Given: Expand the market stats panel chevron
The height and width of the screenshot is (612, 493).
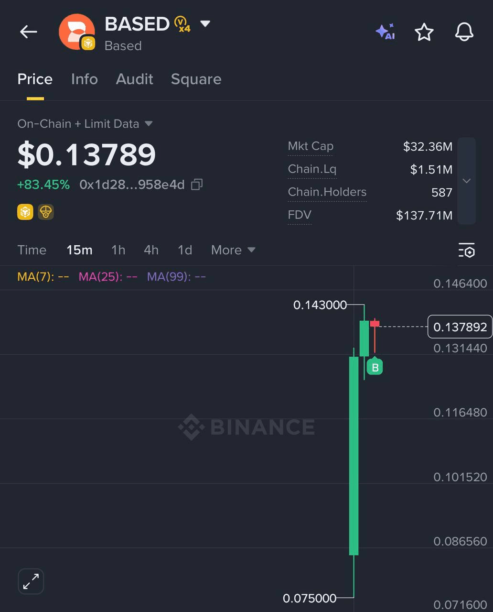Looking at the screenshot, I should (x=467, y=181).
